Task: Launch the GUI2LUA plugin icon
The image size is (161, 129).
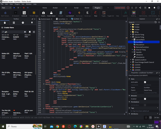Action: (x=24, y=14)
